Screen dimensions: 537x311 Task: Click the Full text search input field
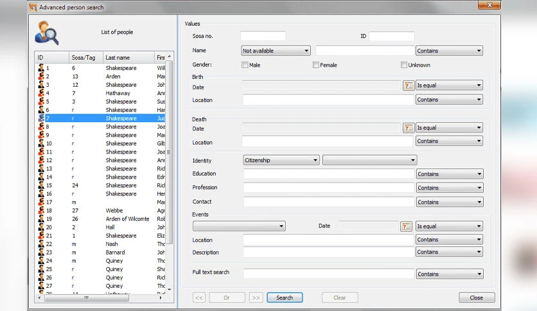coord(329,274)
